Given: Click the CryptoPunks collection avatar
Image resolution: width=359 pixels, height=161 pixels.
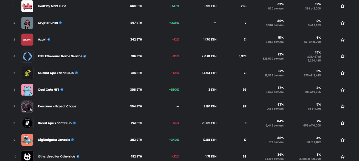Looking at the screenshot, I should click(x=27, y=23).
